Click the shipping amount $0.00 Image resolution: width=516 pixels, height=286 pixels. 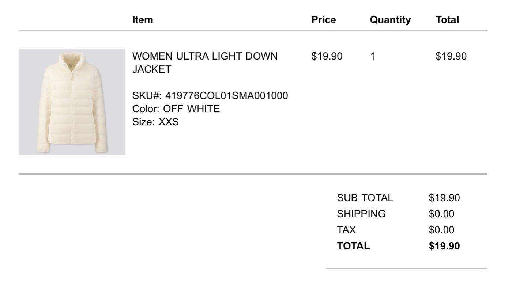(x=442, y=214)
